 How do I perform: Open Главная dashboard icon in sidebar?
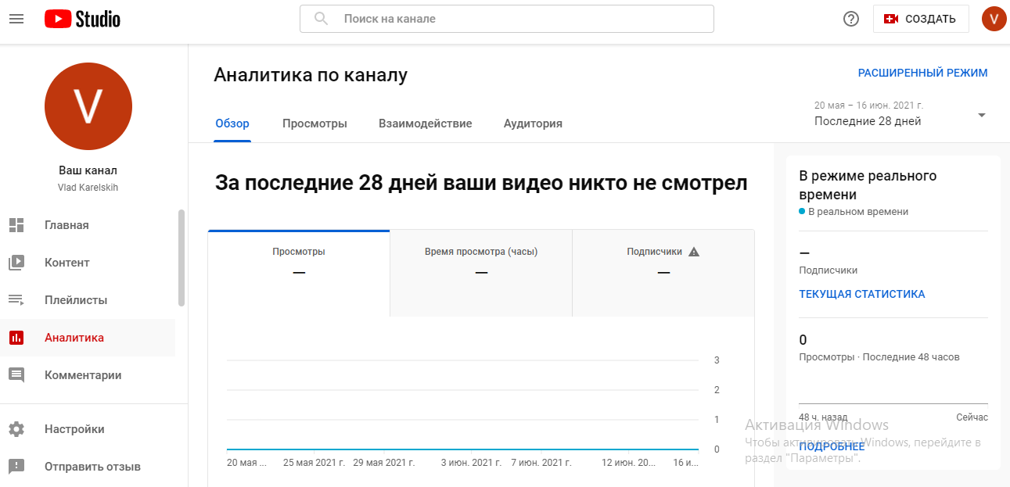click(16, 225)
